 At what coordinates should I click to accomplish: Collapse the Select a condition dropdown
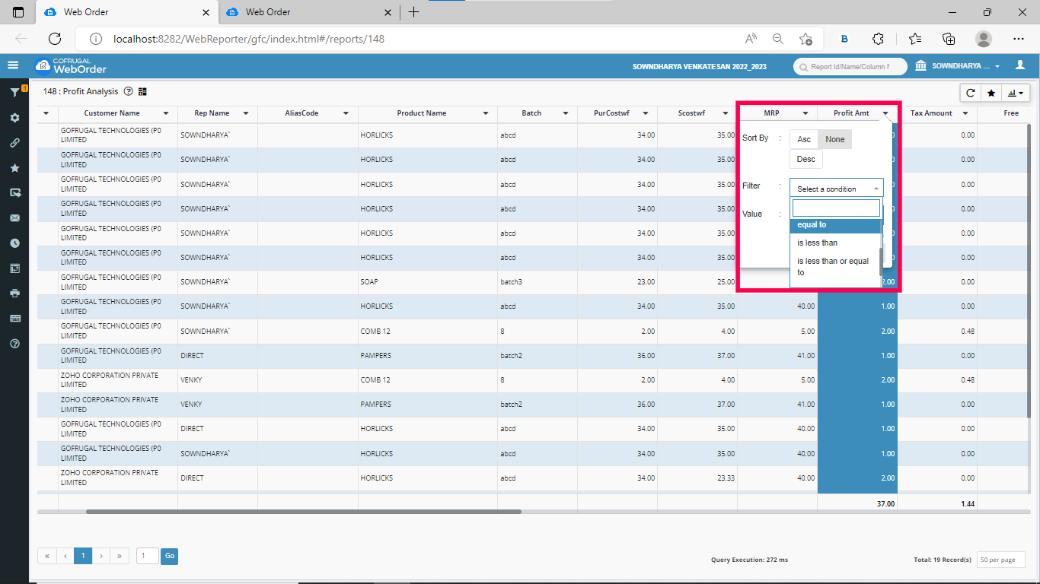tap(836, 189)
